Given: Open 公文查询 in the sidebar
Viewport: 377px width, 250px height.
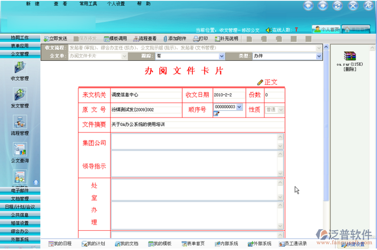Looking at the screenshot, I should pos(20,153).
